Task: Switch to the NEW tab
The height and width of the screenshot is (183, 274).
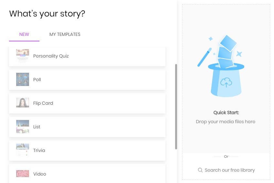Action: click(x=24, y=34)
